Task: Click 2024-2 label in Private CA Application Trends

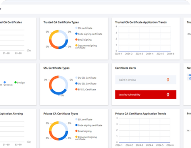Action: pyautogui.click(x=129, y=145)
